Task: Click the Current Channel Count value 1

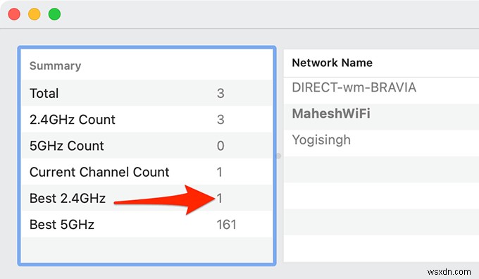Action: point(219,172)
